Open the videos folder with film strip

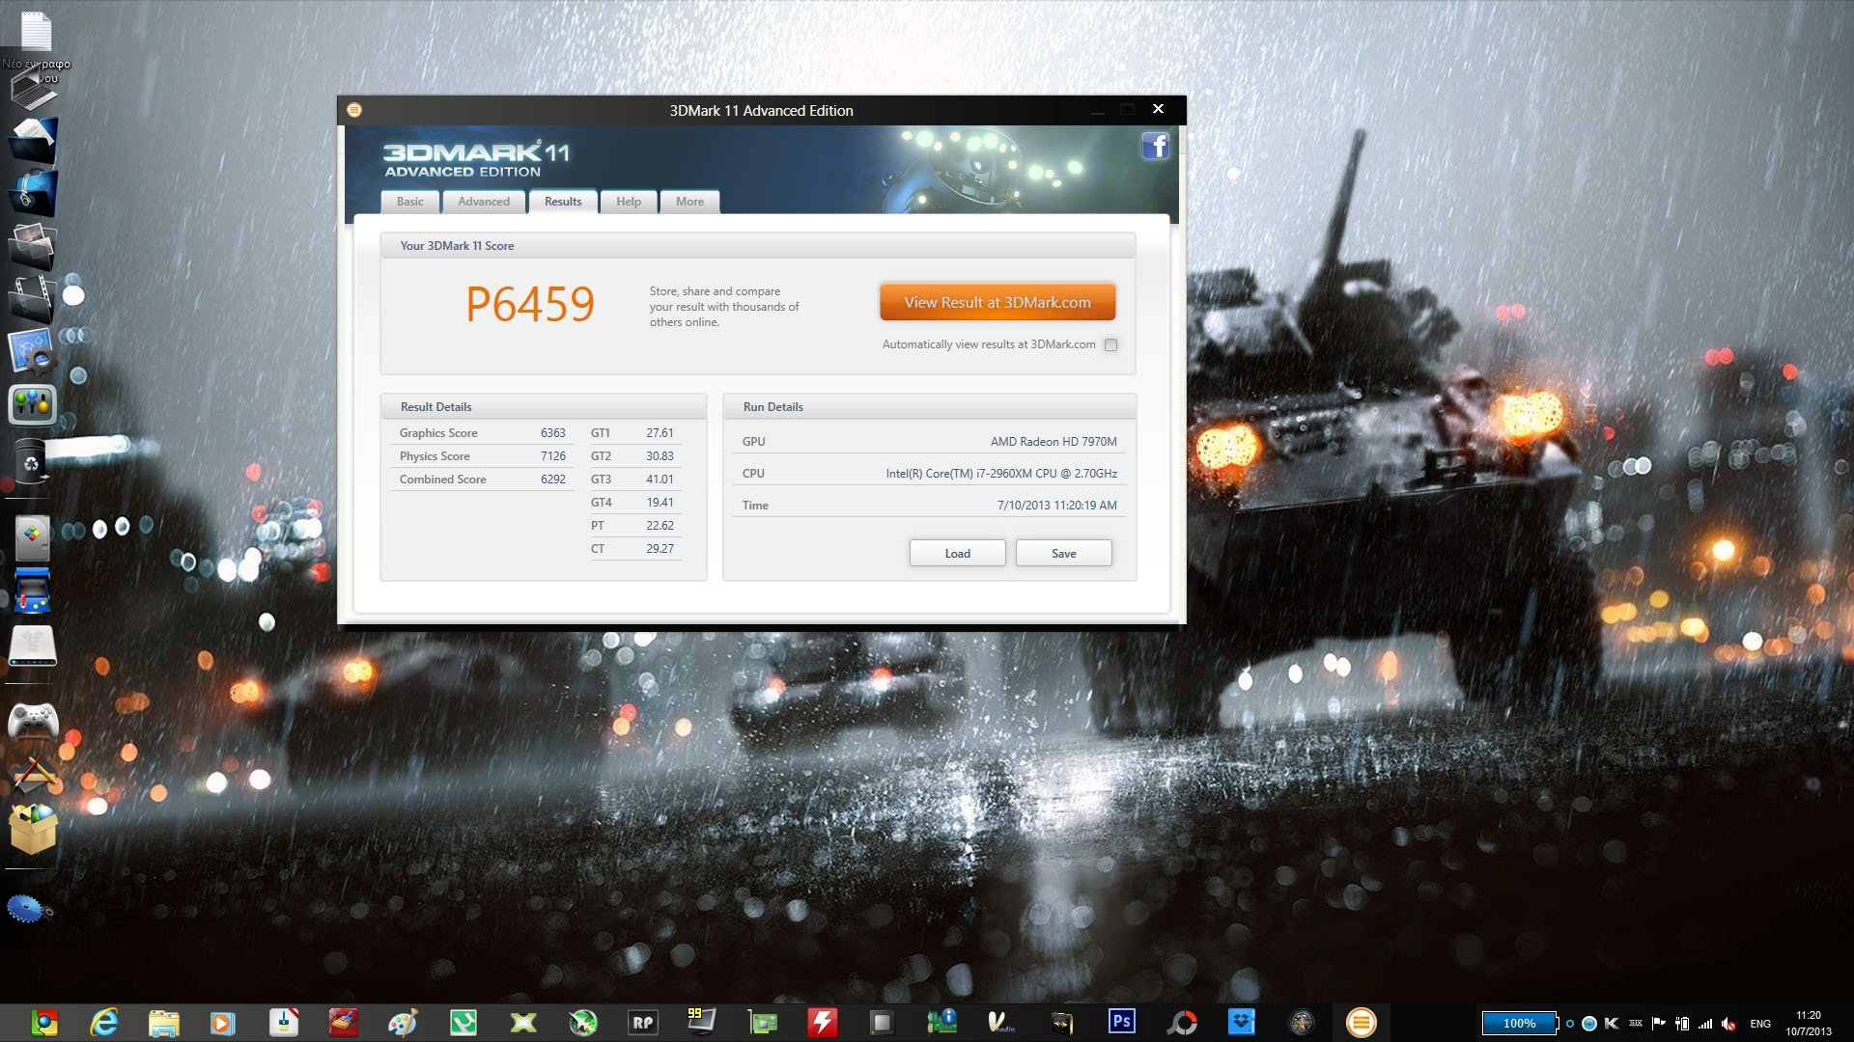click(32, 299)
